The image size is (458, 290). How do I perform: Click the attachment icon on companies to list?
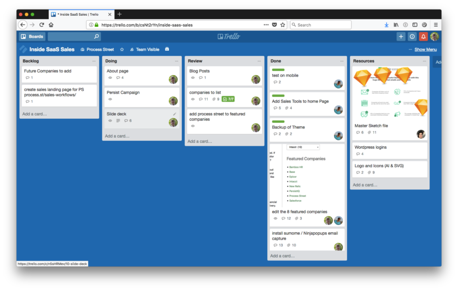point(214,100)
